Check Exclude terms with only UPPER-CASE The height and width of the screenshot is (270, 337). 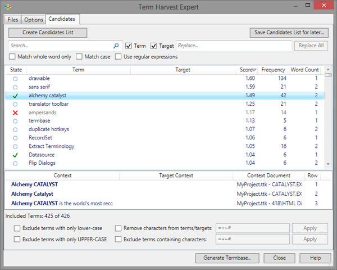tap(17, 239)
